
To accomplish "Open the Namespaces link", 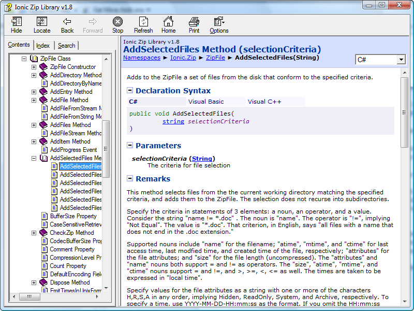I will (142, 58).
